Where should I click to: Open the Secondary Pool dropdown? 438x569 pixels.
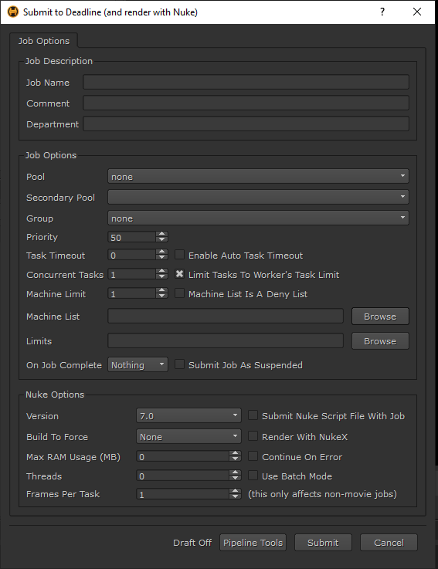258,197
